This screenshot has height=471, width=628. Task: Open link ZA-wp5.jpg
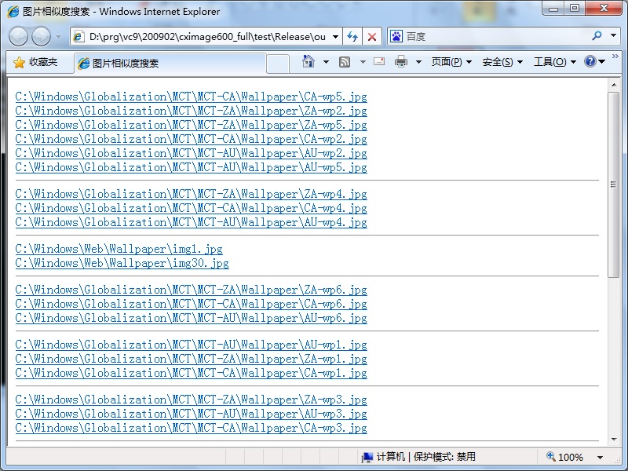point(191,125)
